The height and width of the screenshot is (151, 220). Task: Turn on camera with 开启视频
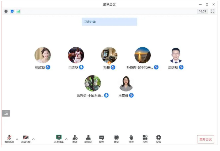pos(26,139)
